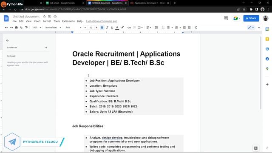This screenshot has height=153, width=272.
Task: Decrease the font size
Action: click(x=85, y=28)
